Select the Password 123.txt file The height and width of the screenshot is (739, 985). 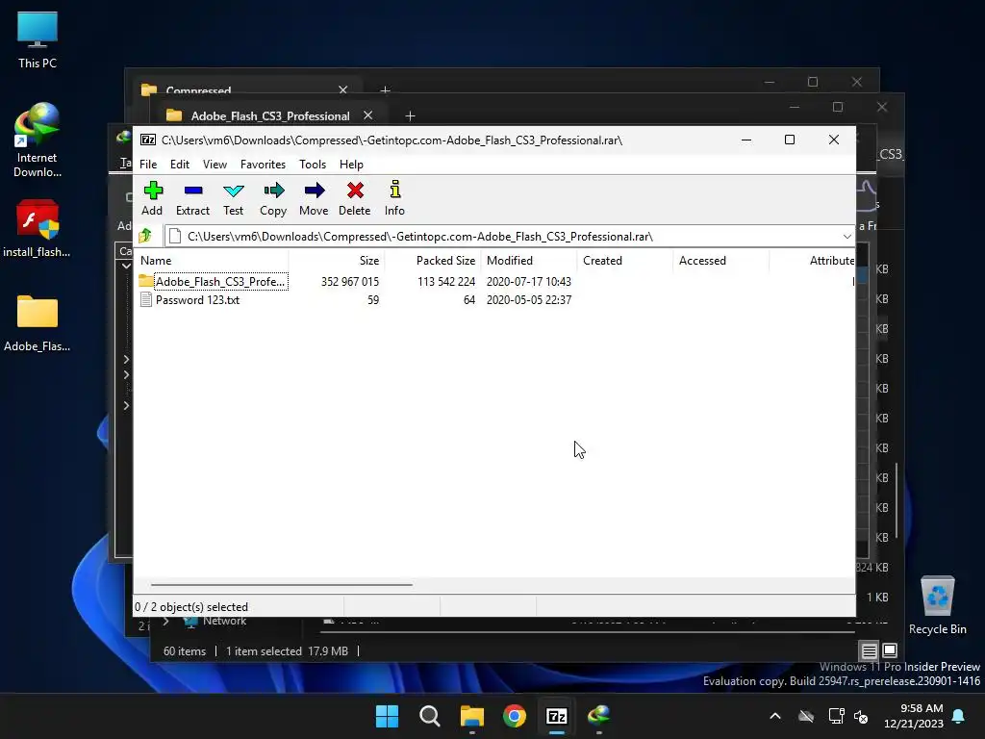click(x=197, y=300)
